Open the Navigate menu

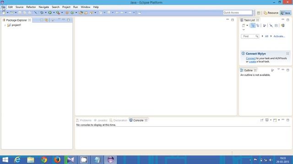pos(44,7)
